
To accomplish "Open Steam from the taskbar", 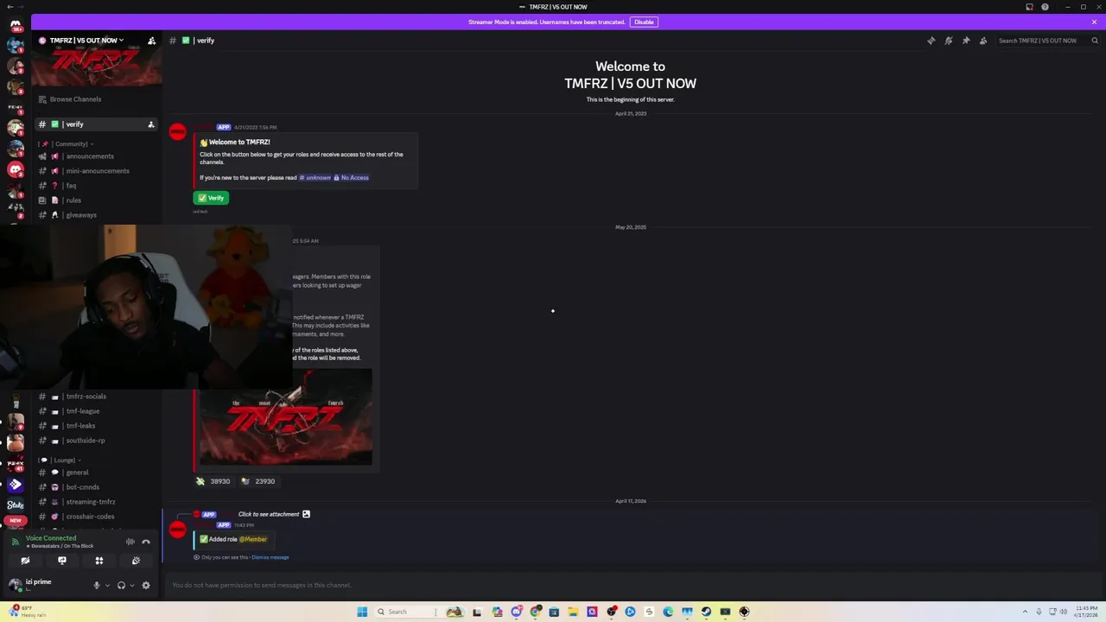I will coord(706,612).
